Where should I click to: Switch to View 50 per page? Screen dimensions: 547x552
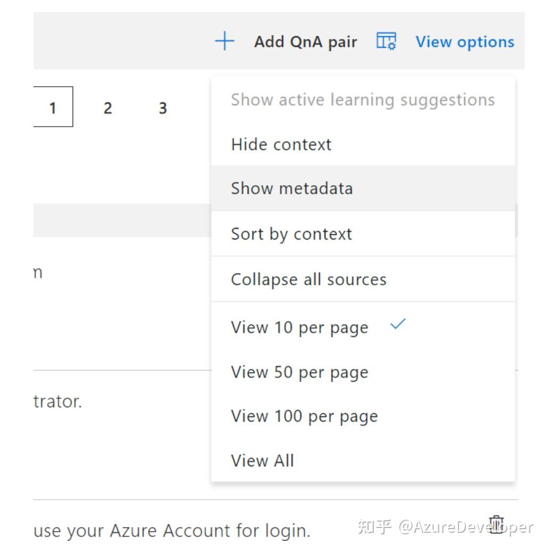(299, 372)
